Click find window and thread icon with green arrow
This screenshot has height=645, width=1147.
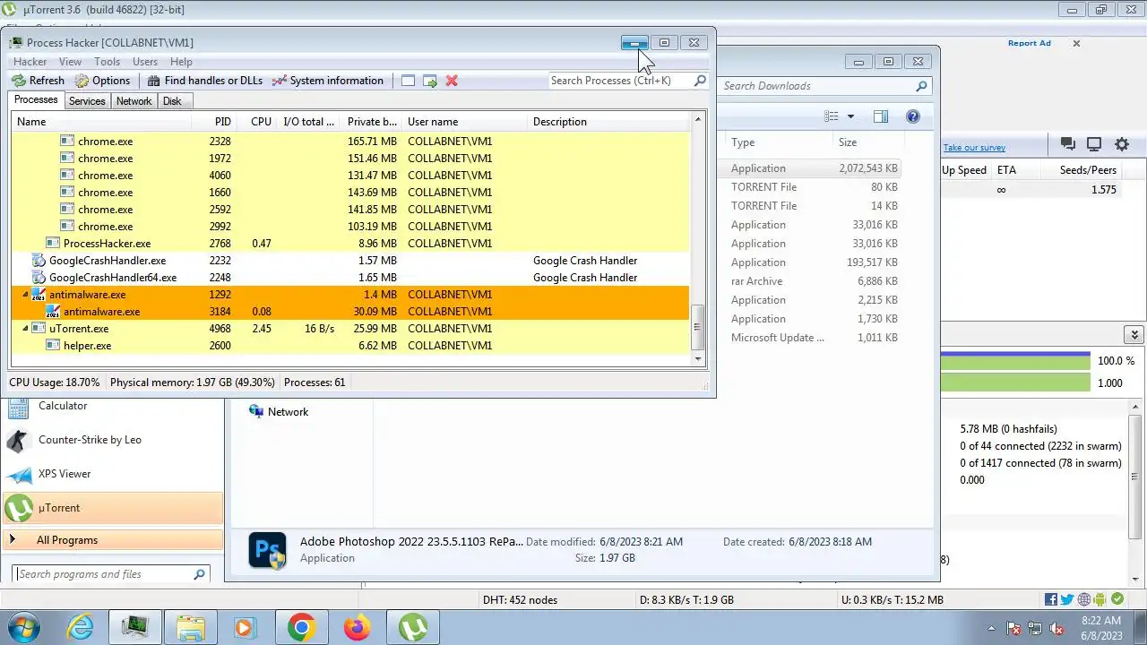coord(430,81)
